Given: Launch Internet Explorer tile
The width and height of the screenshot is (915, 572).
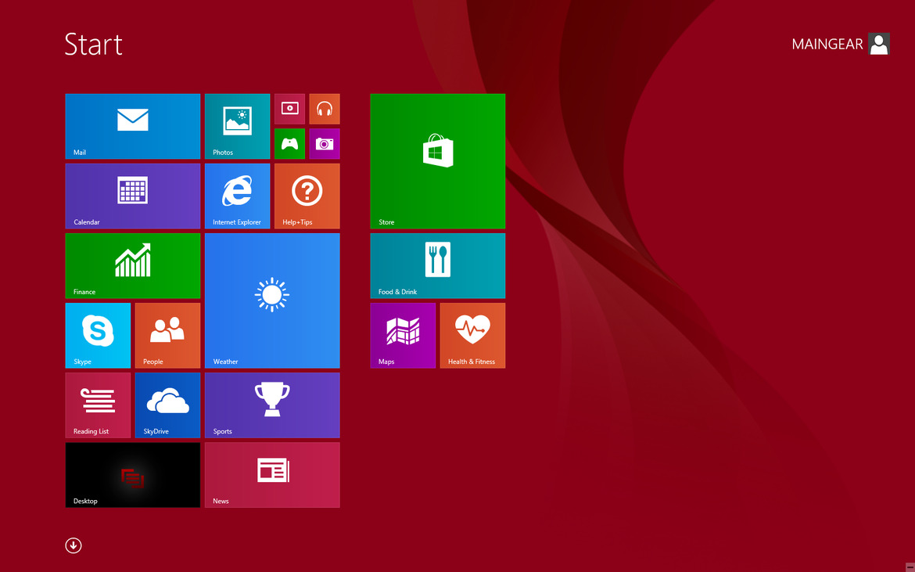Looking at the screenshot, I should [238, 196].
